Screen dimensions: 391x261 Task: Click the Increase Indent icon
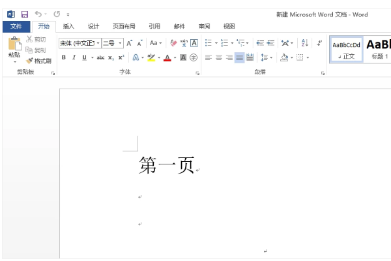pyautogui.click(x=271, y=43)
